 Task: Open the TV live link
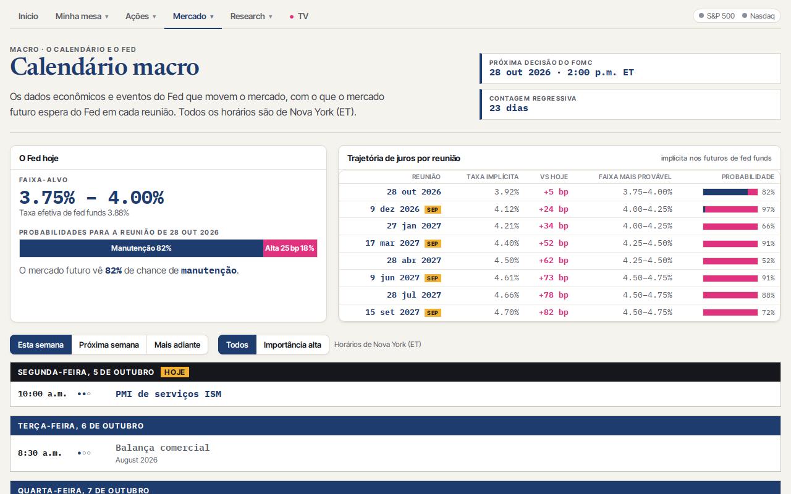[x=299, y=16]
